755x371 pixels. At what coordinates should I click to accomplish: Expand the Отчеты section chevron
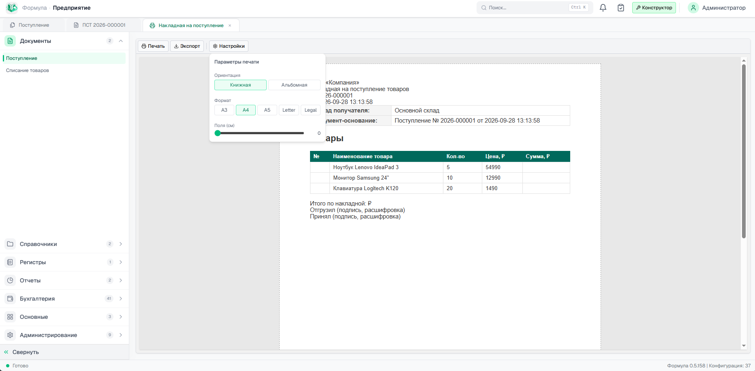121,280
